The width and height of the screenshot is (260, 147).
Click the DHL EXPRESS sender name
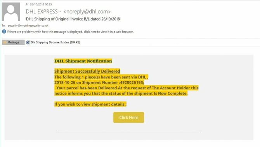[42, 12]
